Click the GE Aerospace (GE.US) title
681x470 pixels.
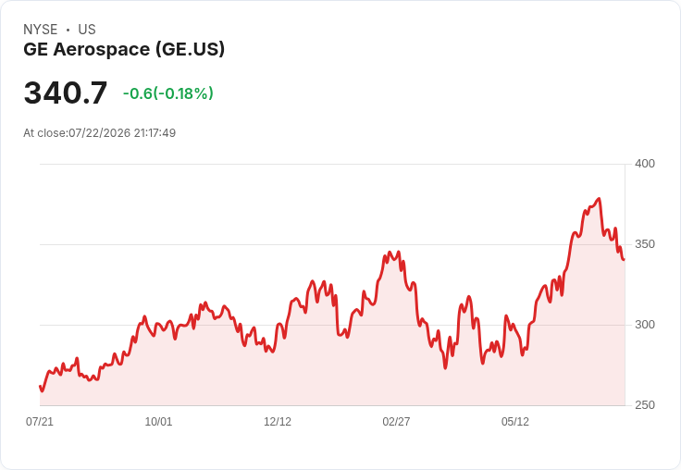124,49
